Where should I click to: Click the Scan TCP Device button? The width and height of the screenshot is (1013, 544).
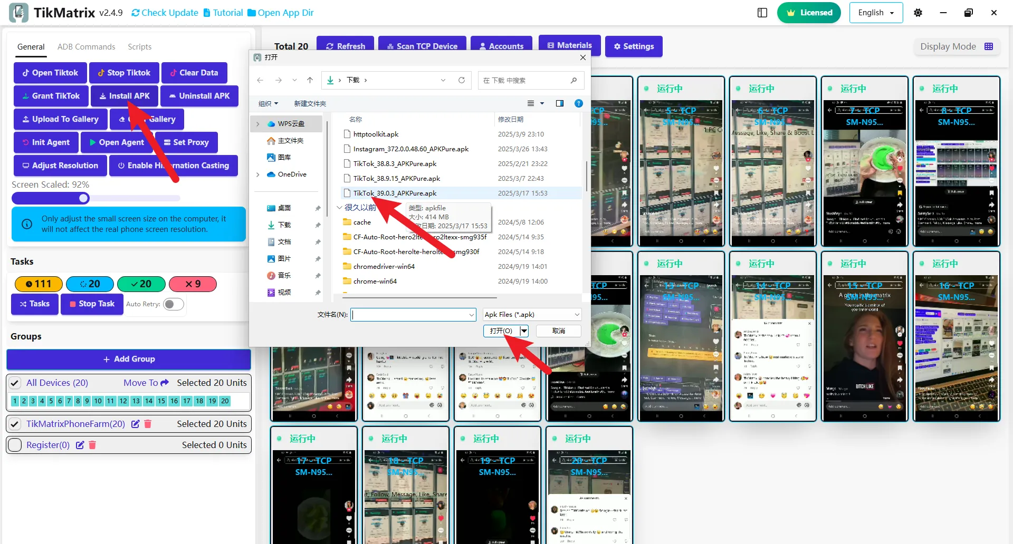click(x=422, y=46)
